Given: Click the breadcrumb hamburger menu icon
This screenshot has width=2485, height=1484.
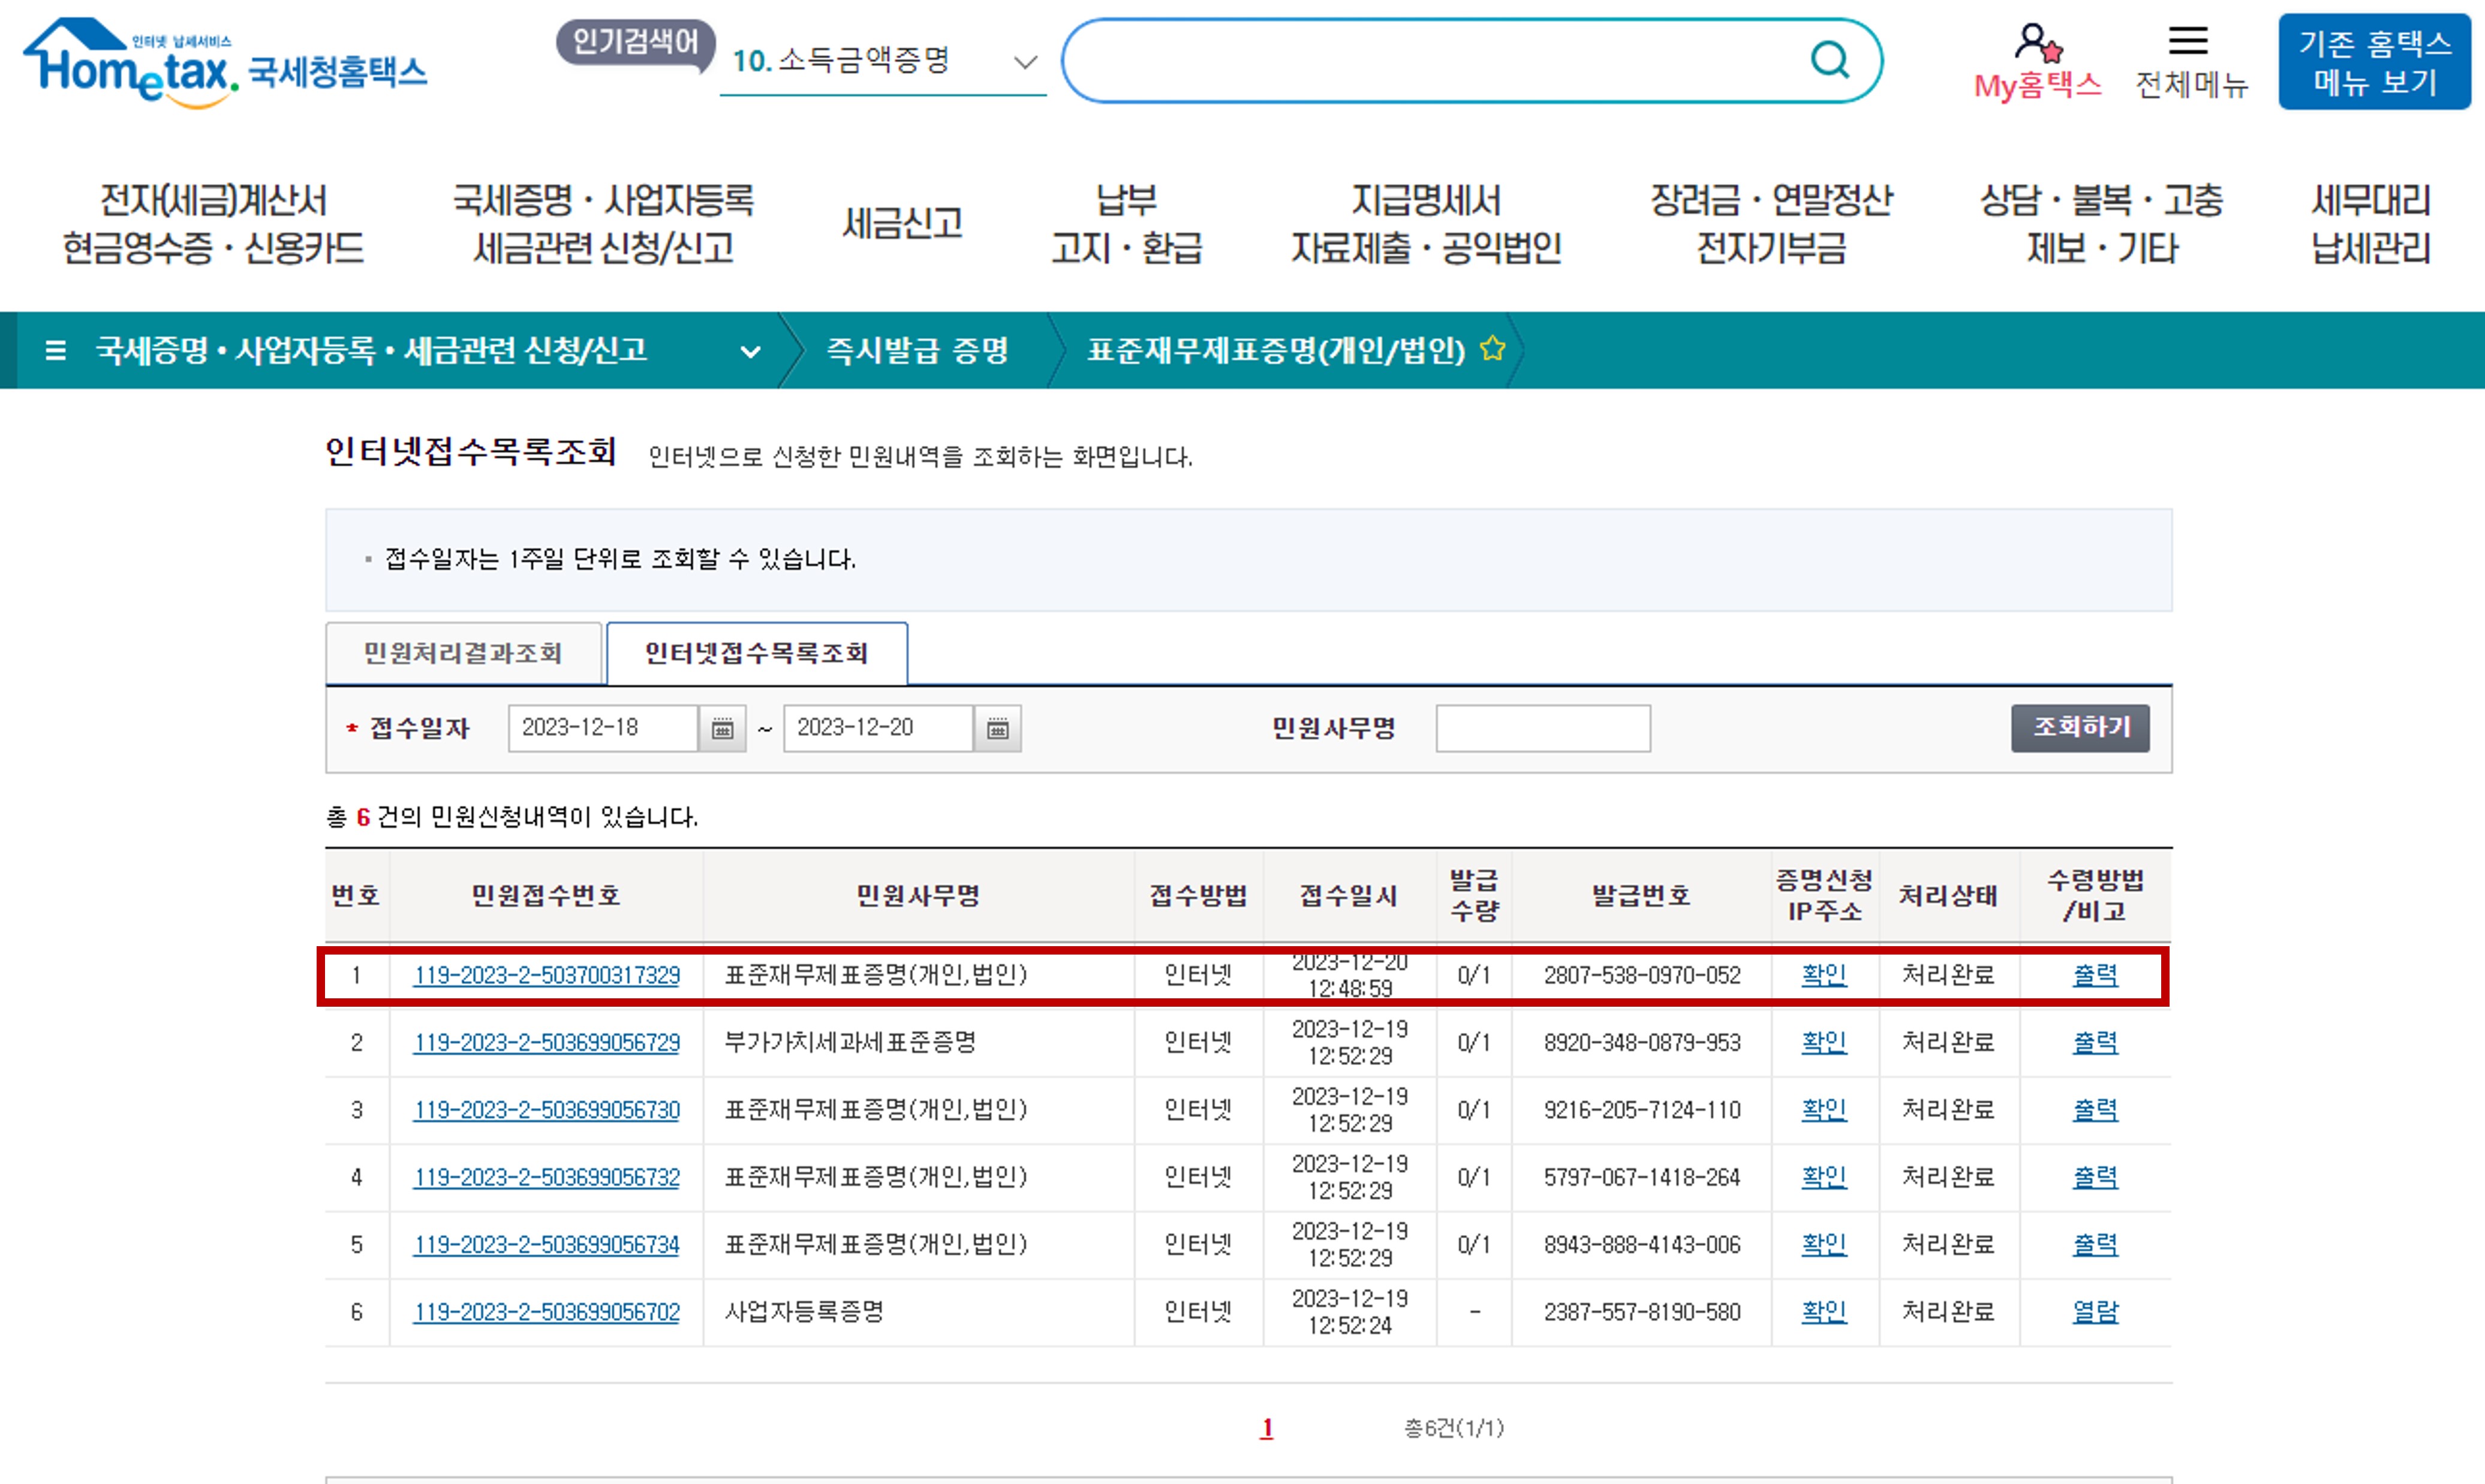Looking at the screenshot, I should click(56, 350).
